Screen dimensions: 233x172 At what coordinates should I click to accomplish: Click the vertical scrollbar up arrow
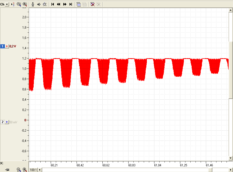coord(230,10)
